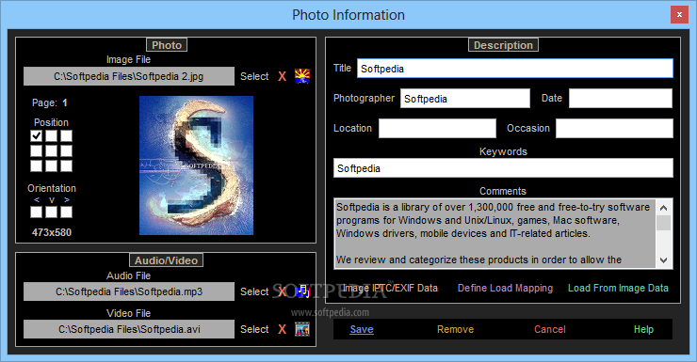Open Image IPTC/EXIF Data

click(x=390, y=288)
